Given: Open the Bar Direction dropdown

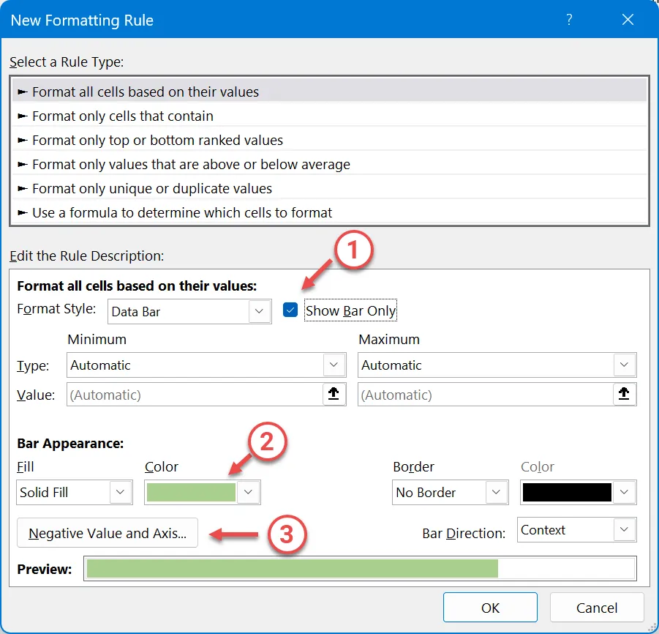Looking at the screenshot, I should tap(624, 530).
